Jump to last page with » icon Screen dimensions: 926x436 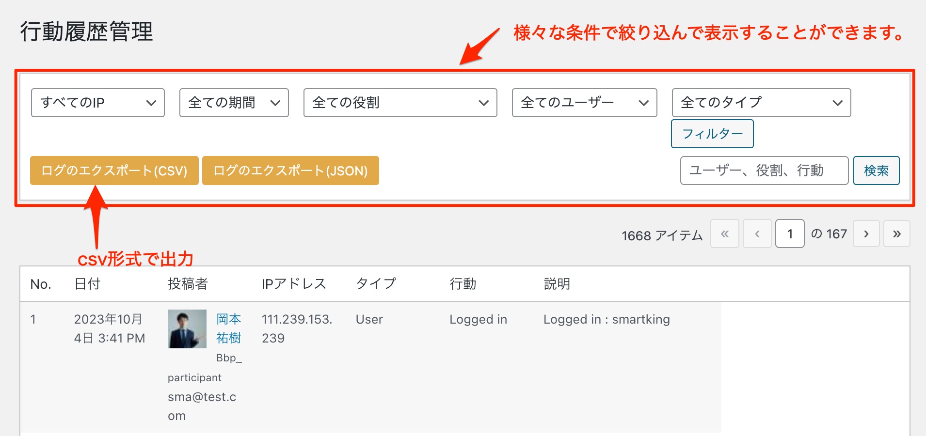click(896, 234)
